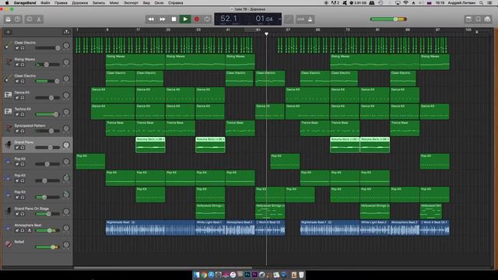498x280 pixels.
Task: Fast forward the project
Action: [x=163, y=19]
